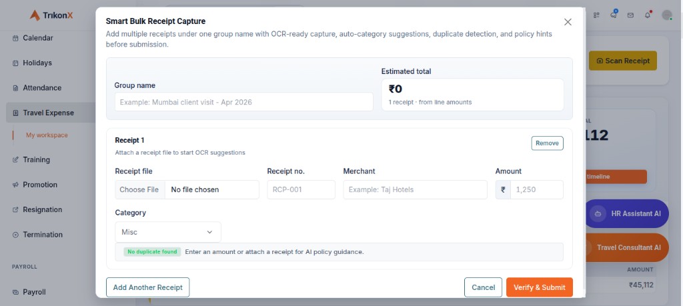Click the Amount input field

click(537, 190)
